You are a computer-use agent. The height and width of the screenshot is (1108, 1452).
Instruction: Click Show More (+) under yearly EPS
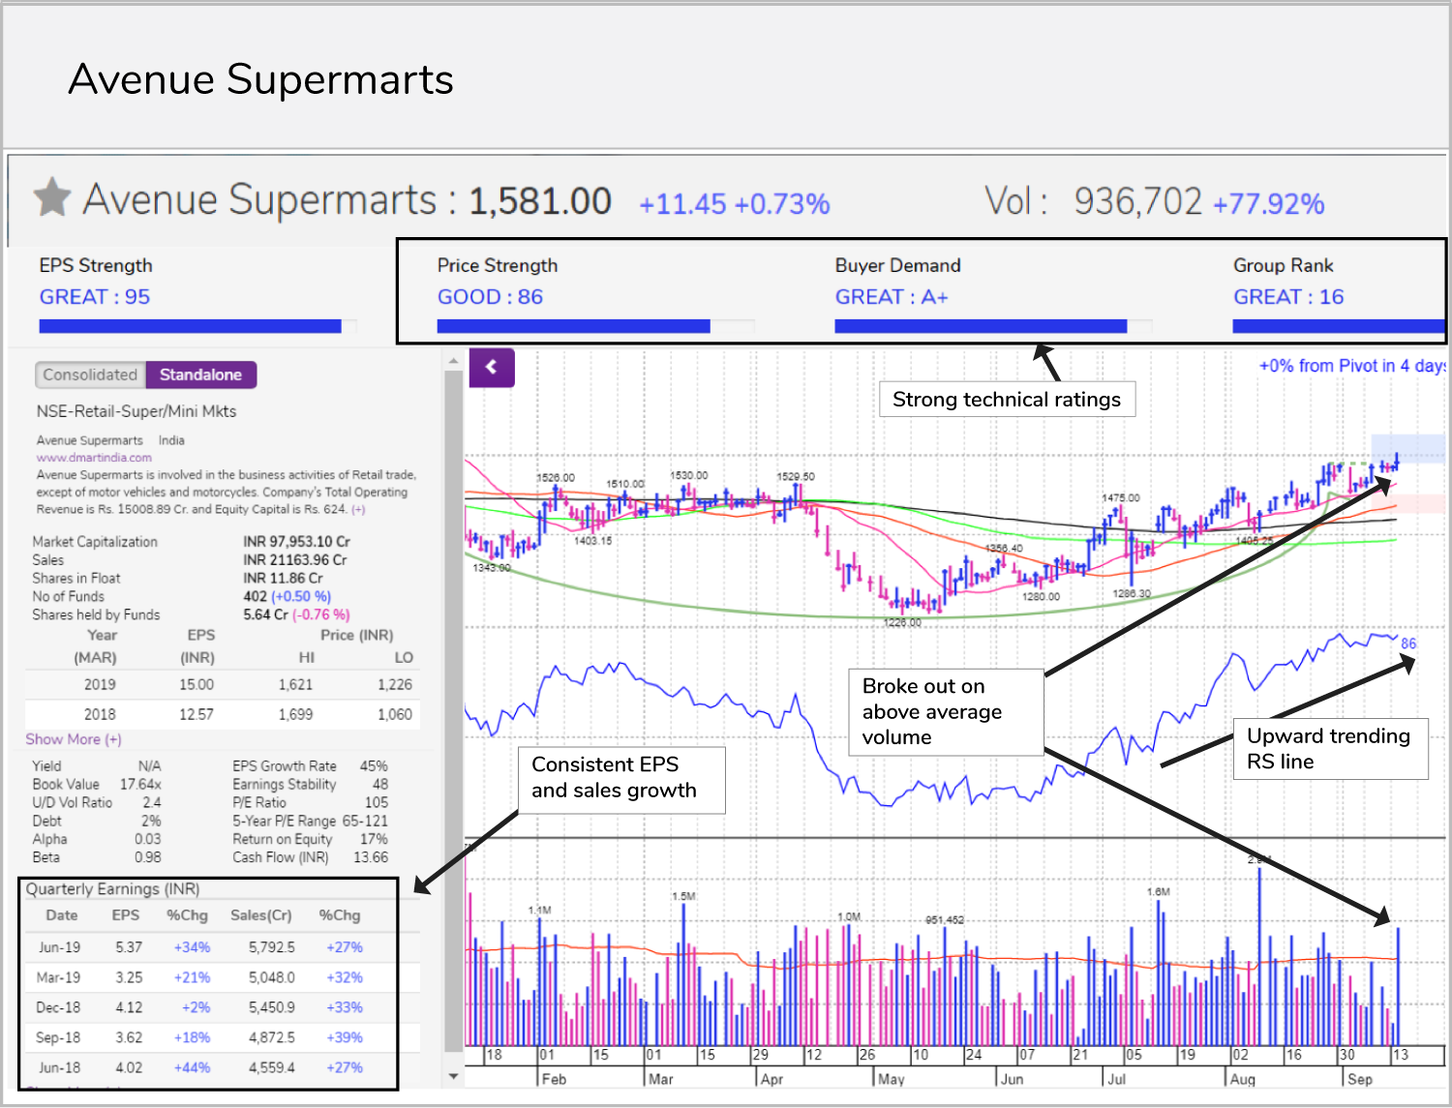point(74,739)
